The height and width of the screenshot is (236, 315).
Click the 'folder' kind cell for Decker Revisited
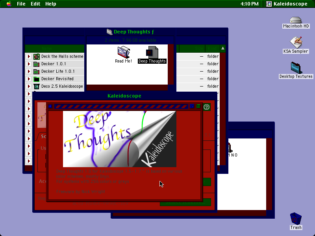click(213, 79)
